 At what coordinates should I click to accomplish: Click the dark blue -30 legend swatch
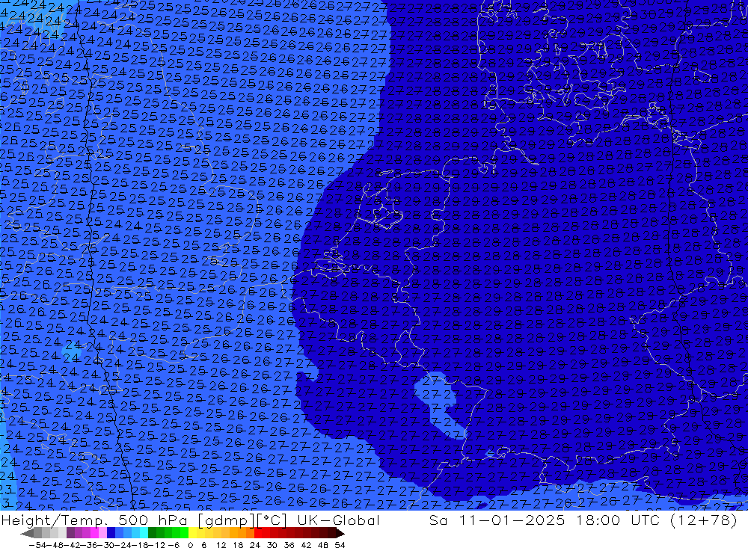111,533
